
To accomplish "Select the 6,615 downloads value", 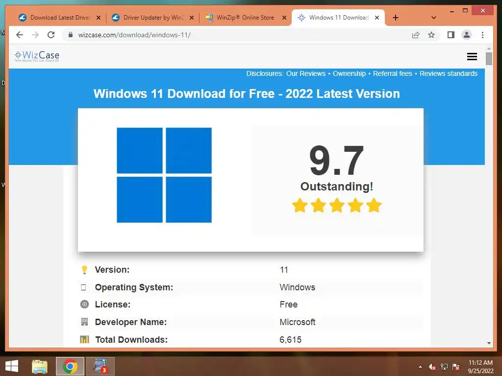I will [x=290, y=340].
